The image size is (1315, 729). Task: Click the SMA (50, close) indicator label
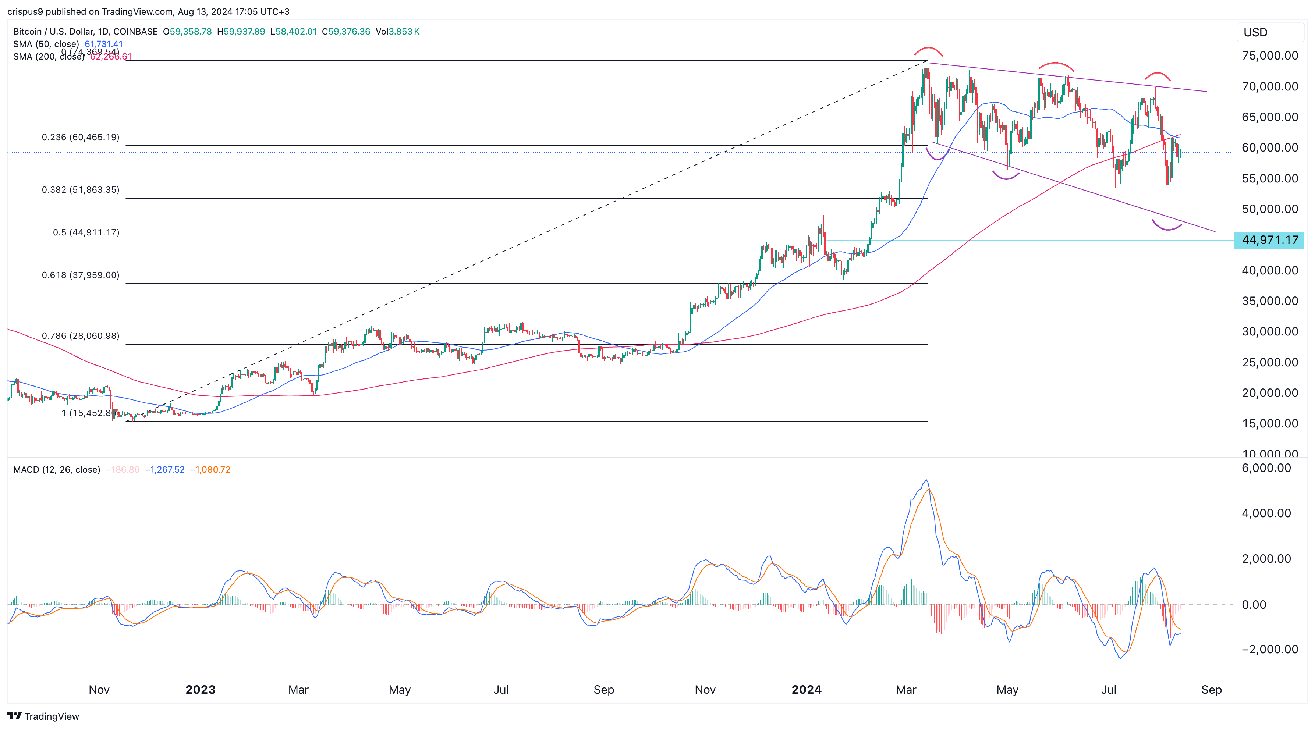click(x=46, y=44)
